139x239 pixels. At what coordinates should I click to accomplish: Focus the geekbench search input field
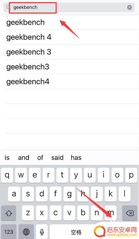click(x=69, y=7)
